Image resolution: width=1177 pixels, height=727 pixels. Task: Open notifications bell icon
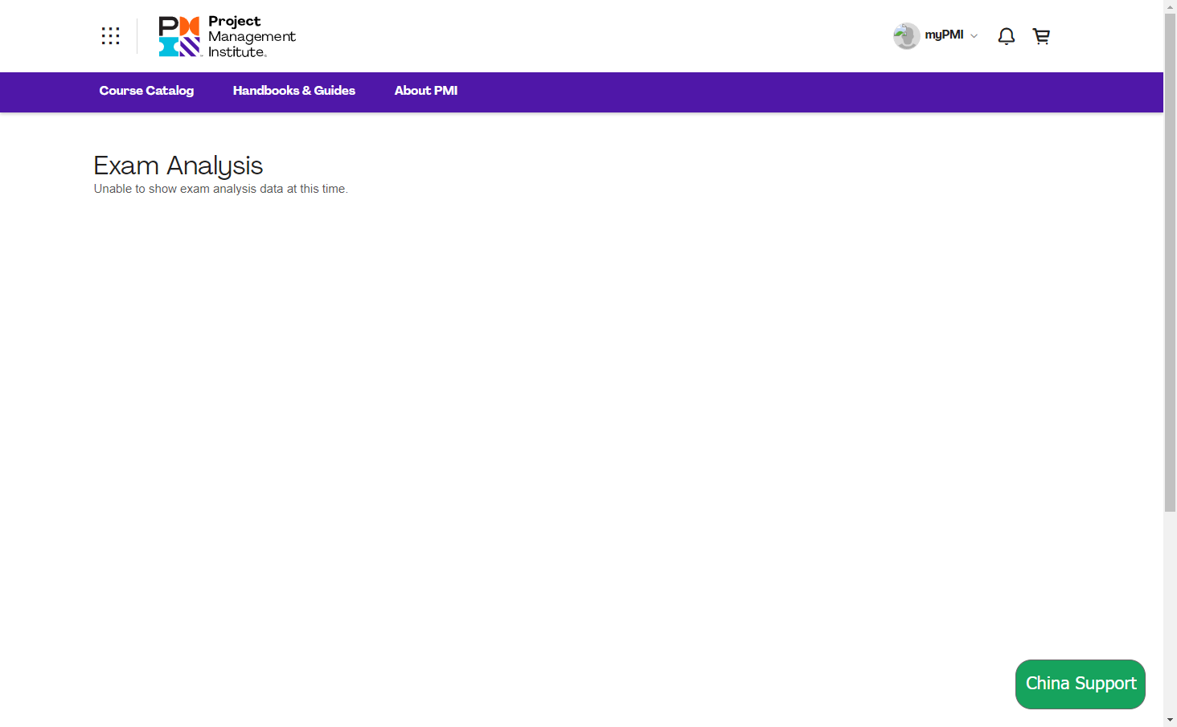(x=1006, y=36)
